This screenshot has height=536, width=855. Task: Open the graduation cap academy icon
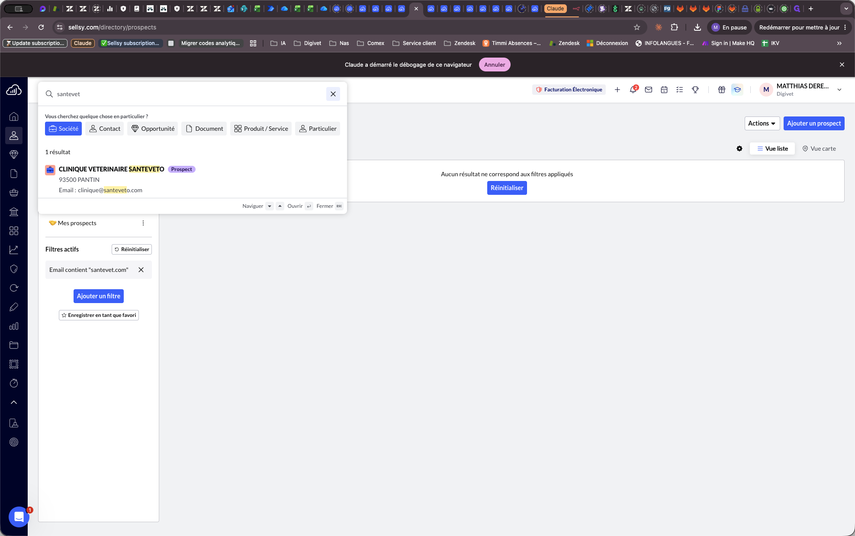tap(737, 90)
